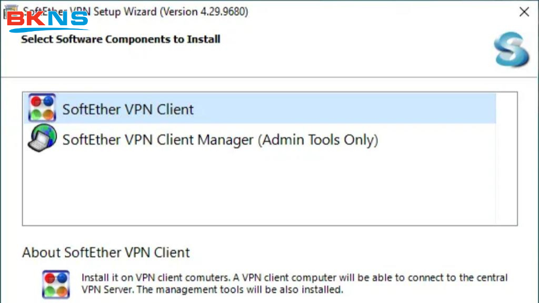The height and width of the screenshot is (303, 539).
Task: Click the blue SoftEther S logo
Action: click(x=511, y=49)
